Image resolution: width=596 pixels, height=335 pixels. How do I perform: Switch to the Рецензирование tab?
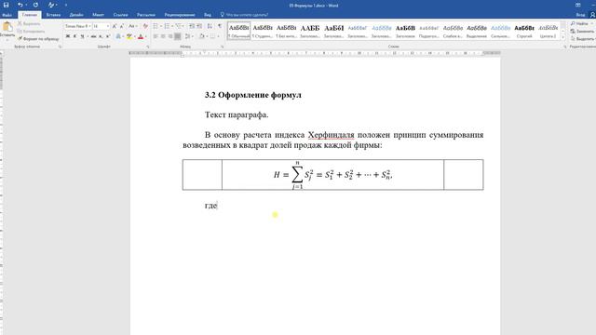tap(180, 15)
